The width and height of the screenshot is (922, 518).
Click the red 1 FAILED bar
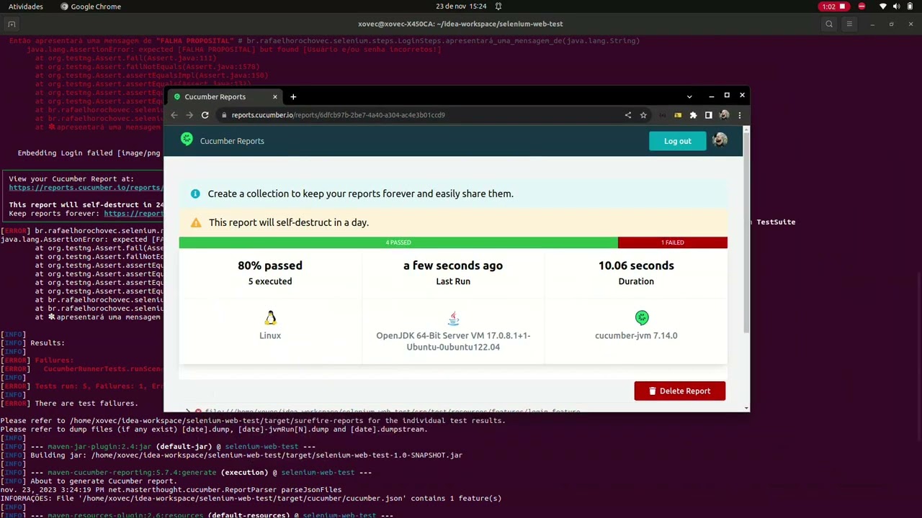[x=673, y=242]
